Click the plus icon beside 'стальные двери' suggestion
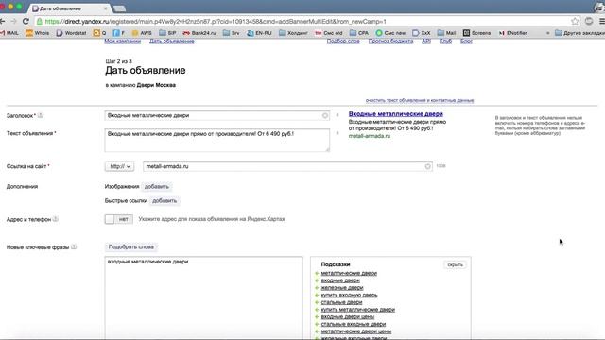The width and height of the screenshot is (605, 340). tap(317, 302)
